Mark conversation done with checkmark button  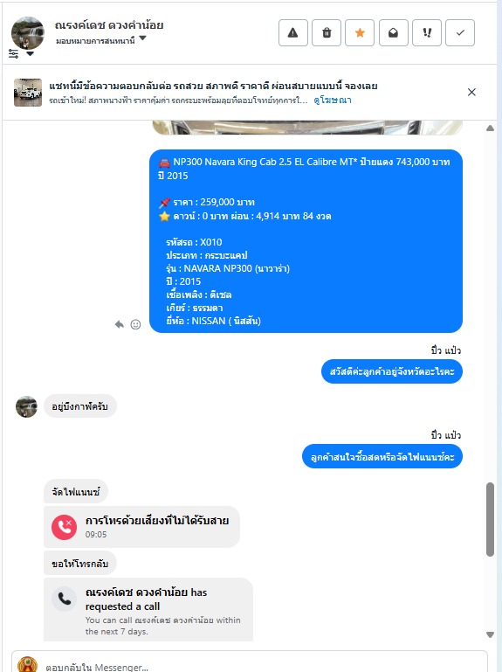coord(460,32)
